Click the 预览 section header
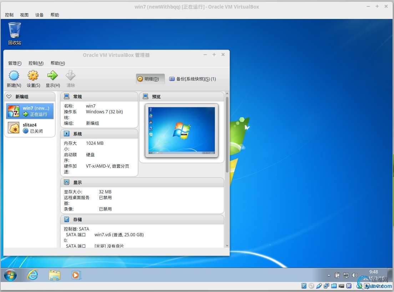Viewport: 394px width, 292px height. [x=181, y=96]
